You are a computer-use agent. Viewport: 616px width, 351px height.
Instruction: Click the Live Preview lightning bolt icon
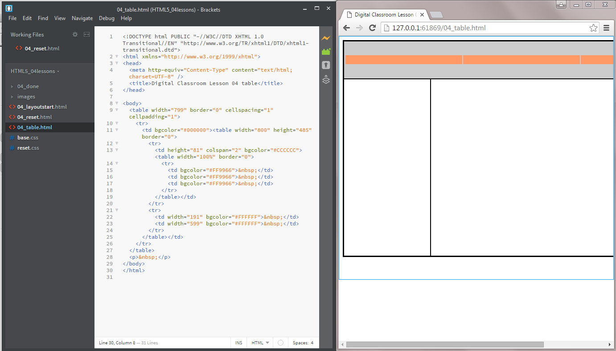point(326,38)
